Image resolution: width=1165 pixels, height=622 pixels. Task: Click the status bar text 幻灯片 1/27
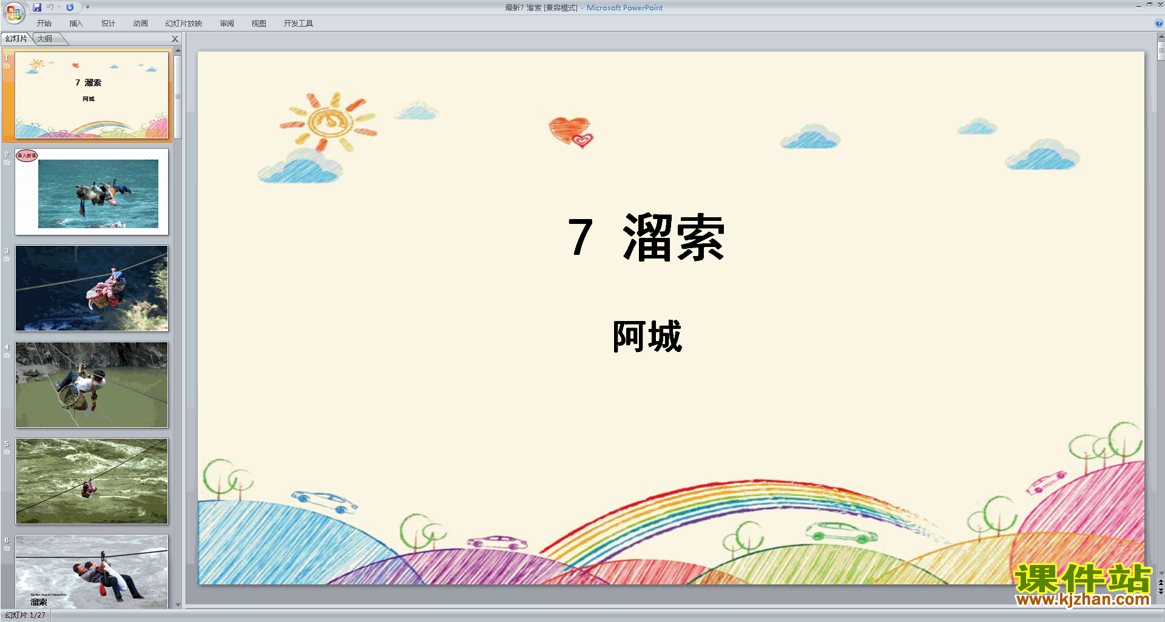pyautogui.click(x=25, y=615)
